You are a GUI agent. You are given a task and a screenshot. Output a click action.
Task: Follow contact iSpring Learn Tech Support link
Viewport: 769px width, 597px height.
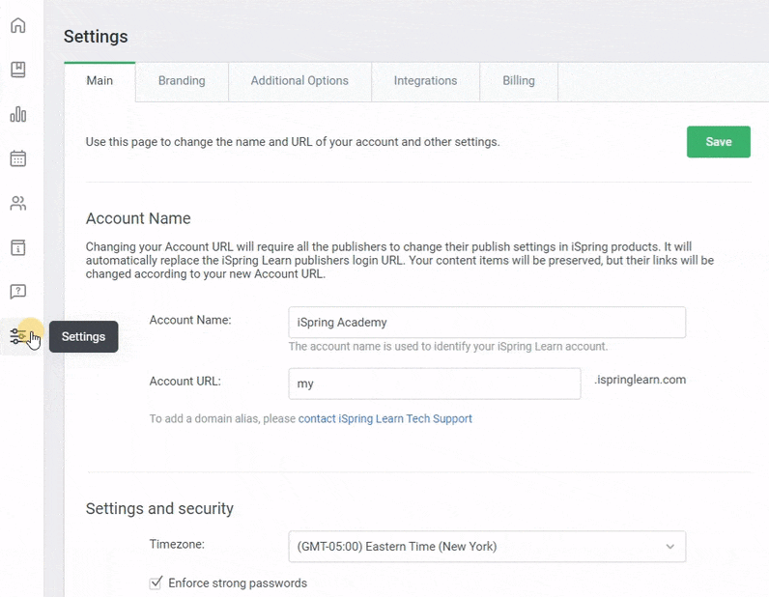click(384, 419)
